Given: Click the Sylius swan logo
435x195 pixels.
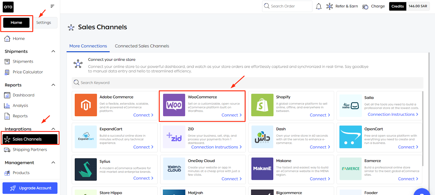Looking at the screenshot, I should pos(86,169).
